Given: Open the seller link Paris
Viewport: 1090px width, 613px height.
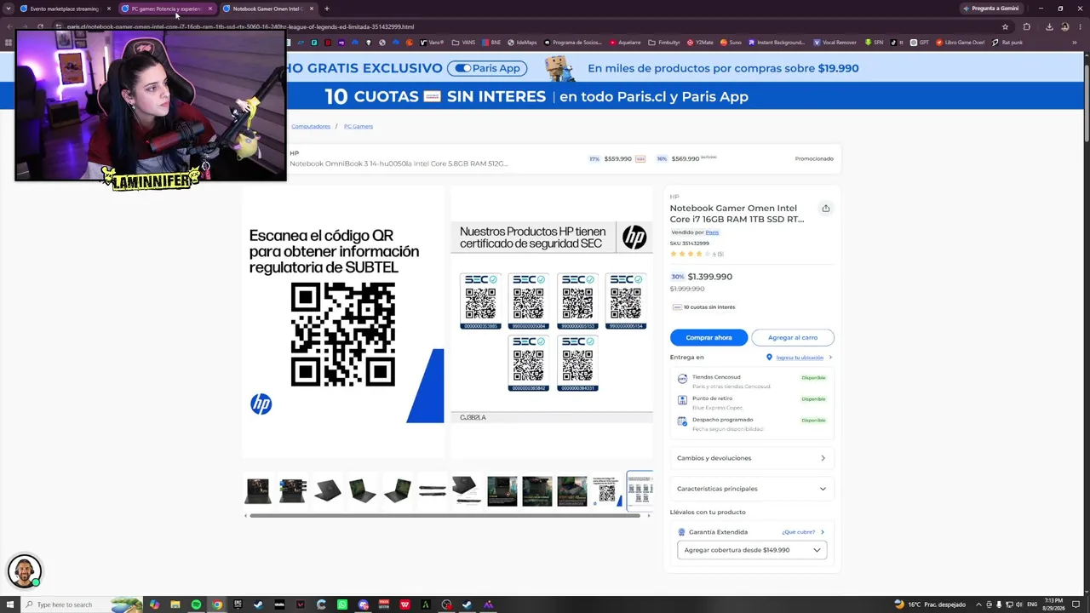Looking at the screenshot, I should 712,232.
